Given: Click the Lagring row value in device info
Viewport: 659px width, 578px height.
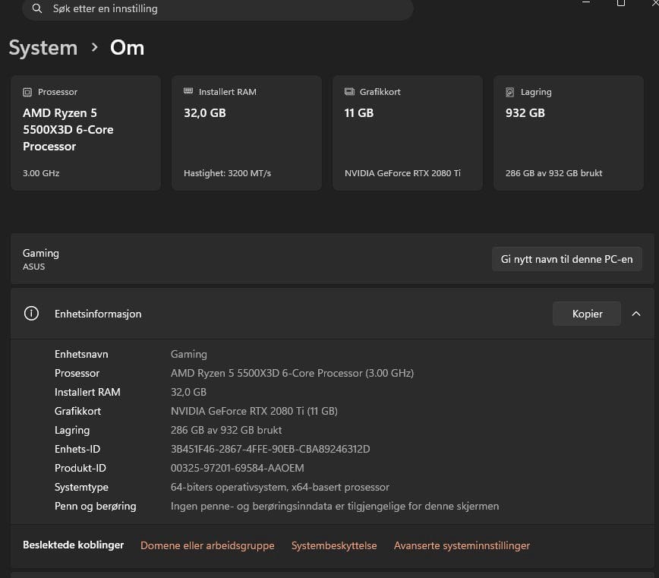Looking at the screenshot, I should pyautogui.click(x=226, y=430).
